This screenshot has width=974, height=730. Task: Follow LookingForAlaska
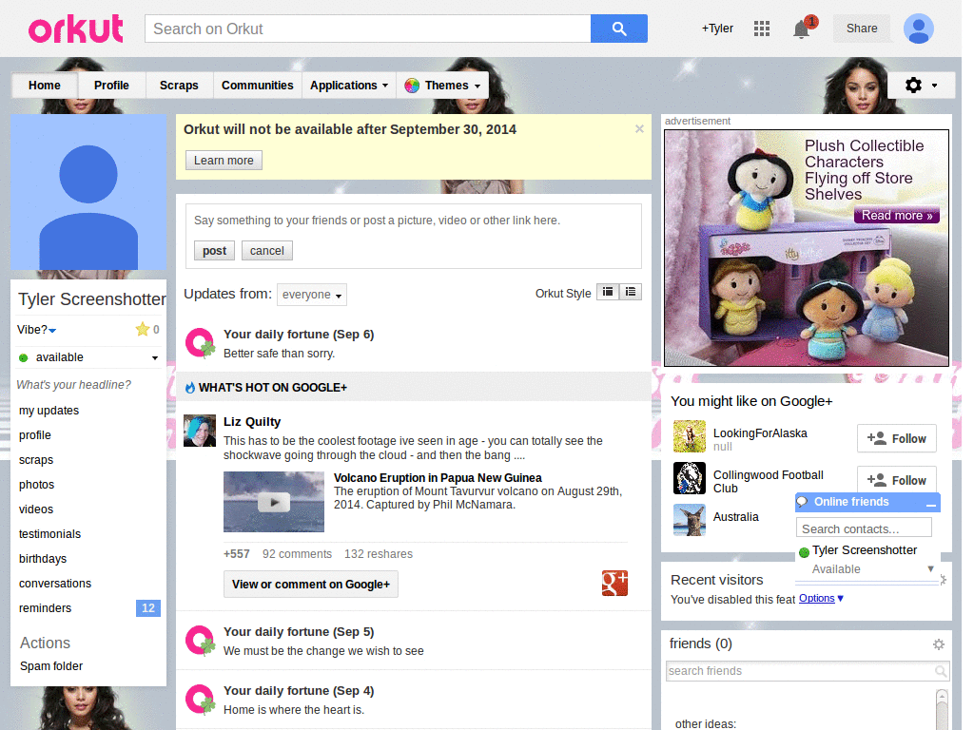pyautogui.click(x=896, y=439)
